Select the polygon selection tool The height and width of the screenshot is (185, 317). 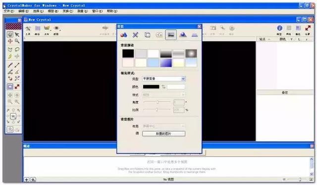pyautogui.click(x=10, y=49)
